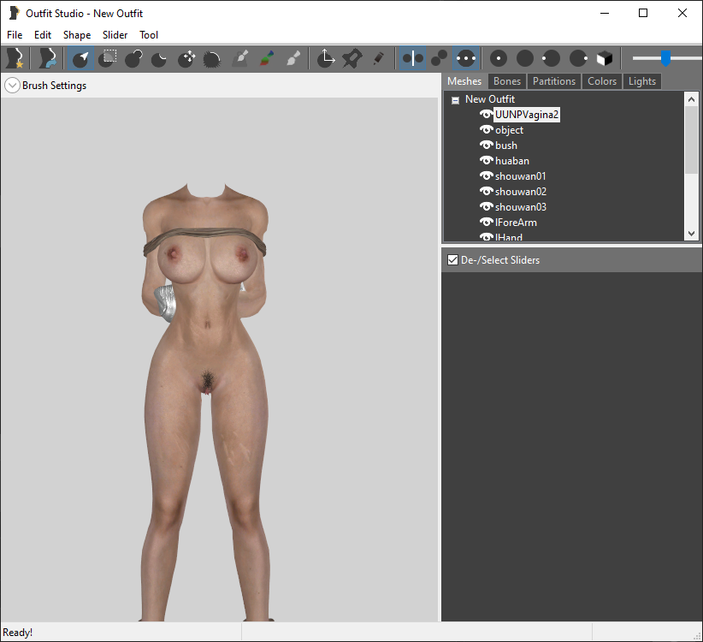Select the Smooth brush tool
This screenshot has height=642, width=703.
point(212,58)
